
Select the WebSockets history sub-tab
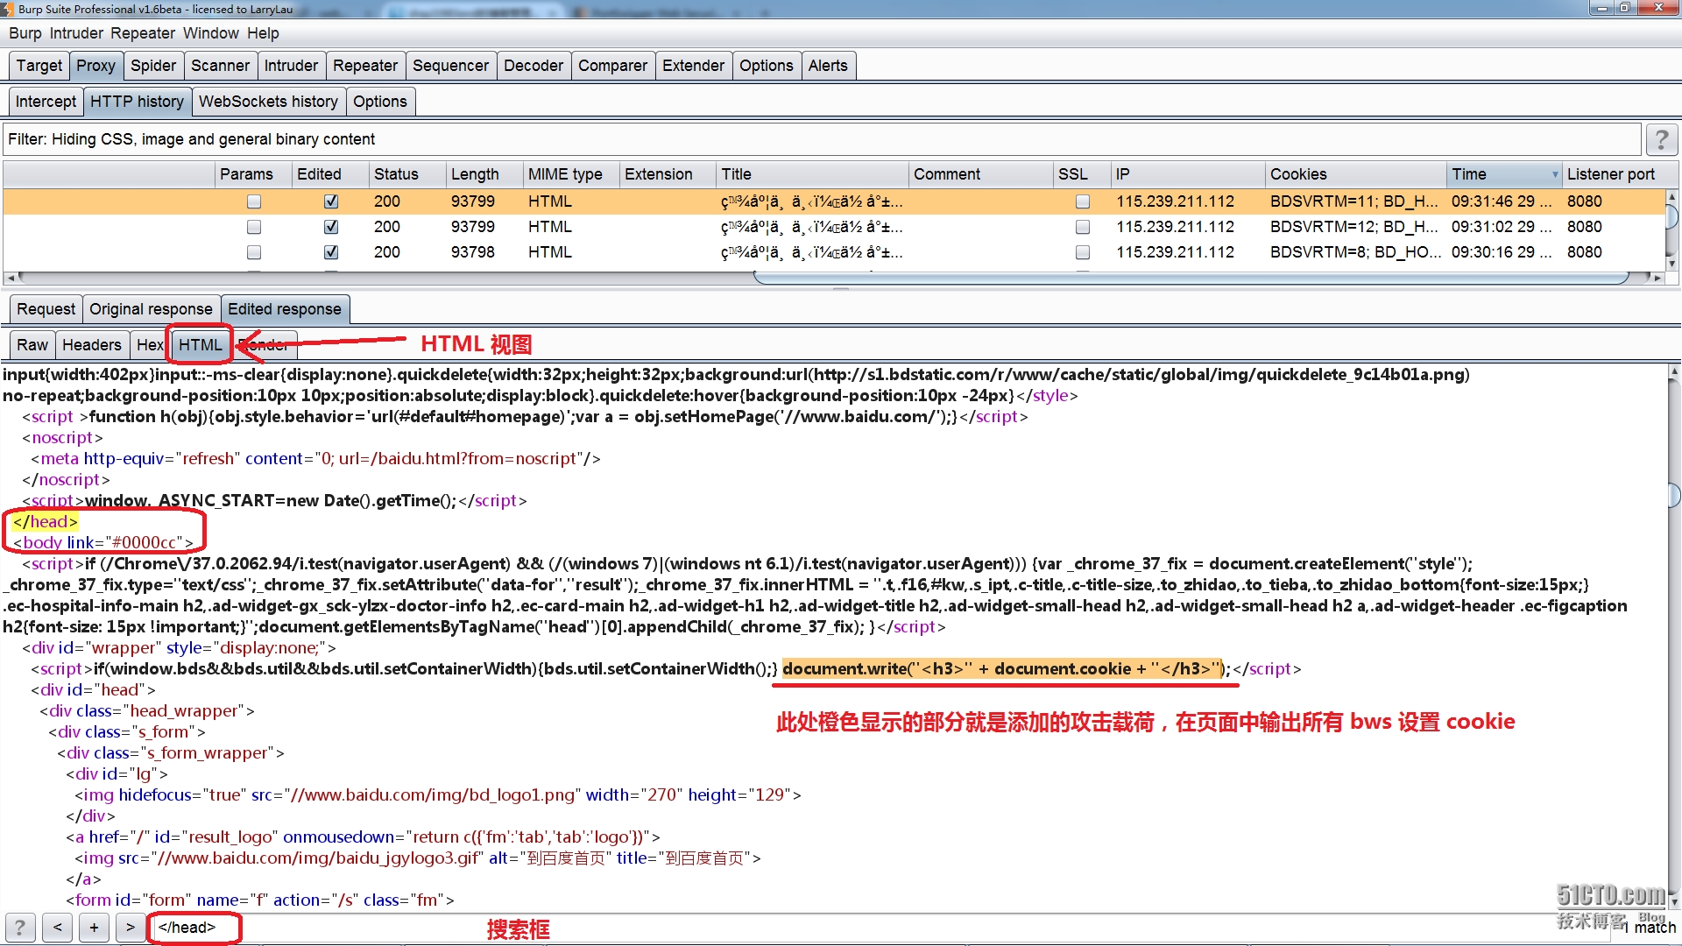click(268, 102)
